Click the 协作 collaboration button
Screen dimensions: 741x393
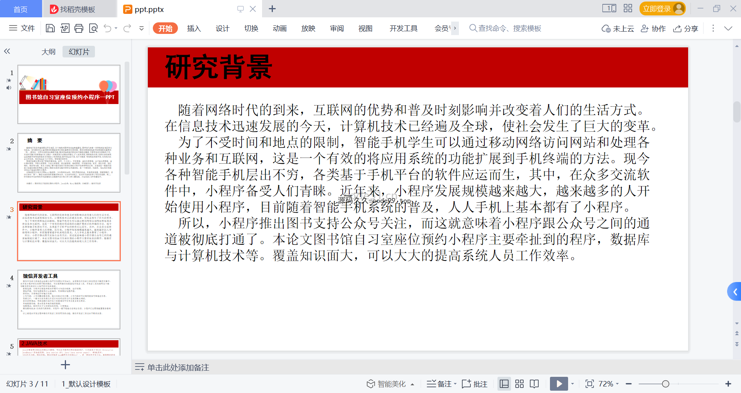pos(653,29)
